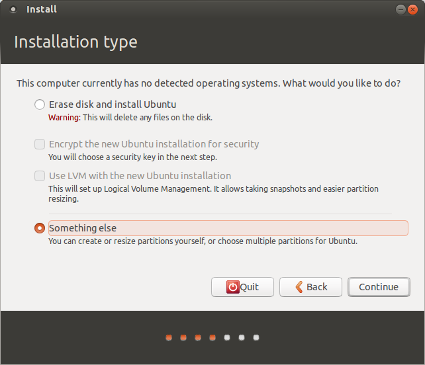Select 'Erase disk and install Ubuntu' radio button
This screenshot has width=425, height=365.
[40, 104]
